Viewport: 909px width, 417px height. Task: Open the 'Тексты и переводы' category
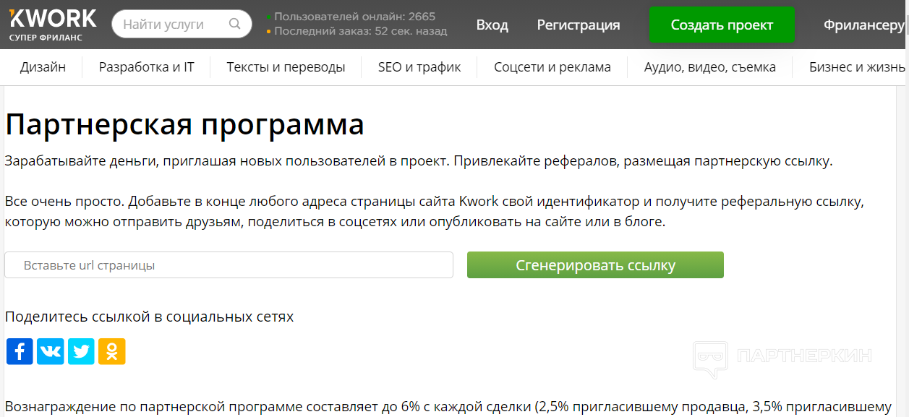click(x=286, y=67)
